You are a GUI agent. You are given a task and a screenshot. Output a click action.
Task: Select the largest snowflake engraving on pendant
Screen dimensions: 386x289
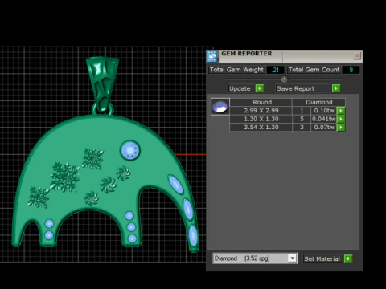65,177
